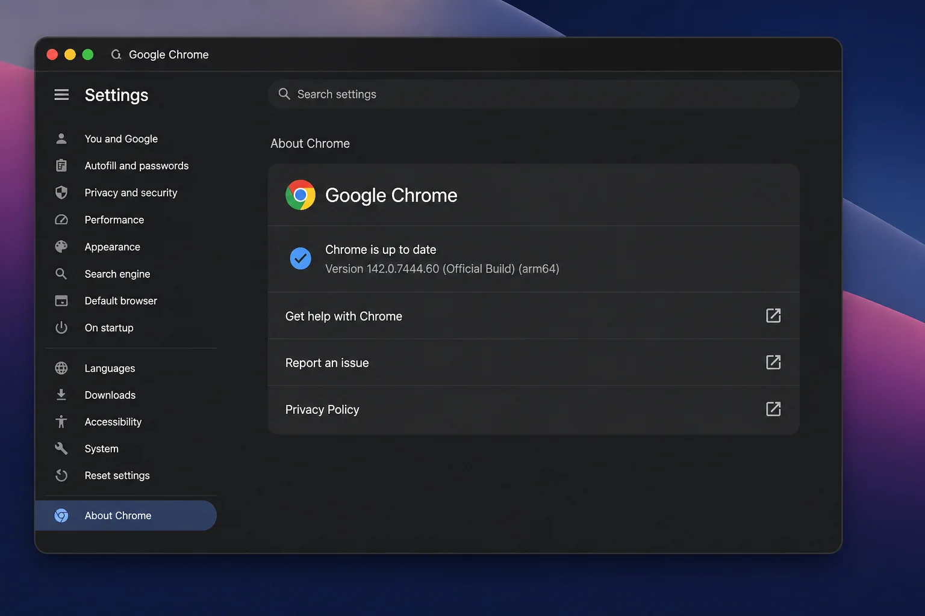Focus the Search settings field
This screenshot has height=616, width=925.
pyautogui.click(x=534, y=94)
